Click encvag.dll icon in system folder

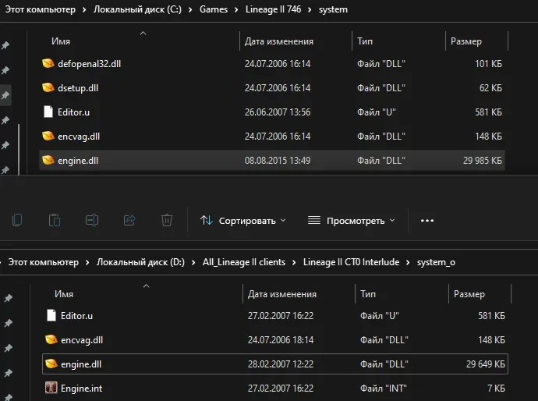(x=48, y=136)
